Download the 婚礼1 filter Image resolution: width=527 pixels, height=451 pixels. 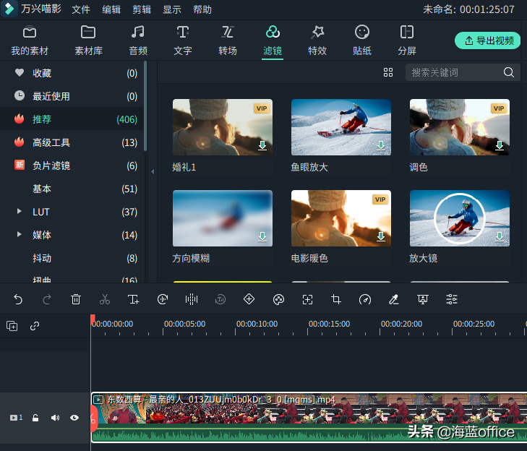tap(262, 145)
